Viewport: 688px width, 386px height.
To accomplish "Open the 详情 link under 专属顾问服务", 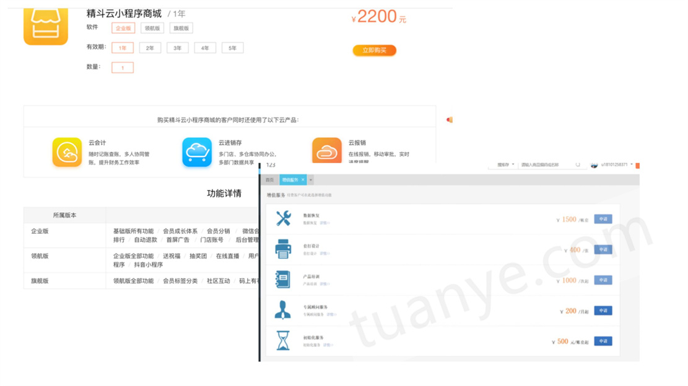I will tap(331, 315).
